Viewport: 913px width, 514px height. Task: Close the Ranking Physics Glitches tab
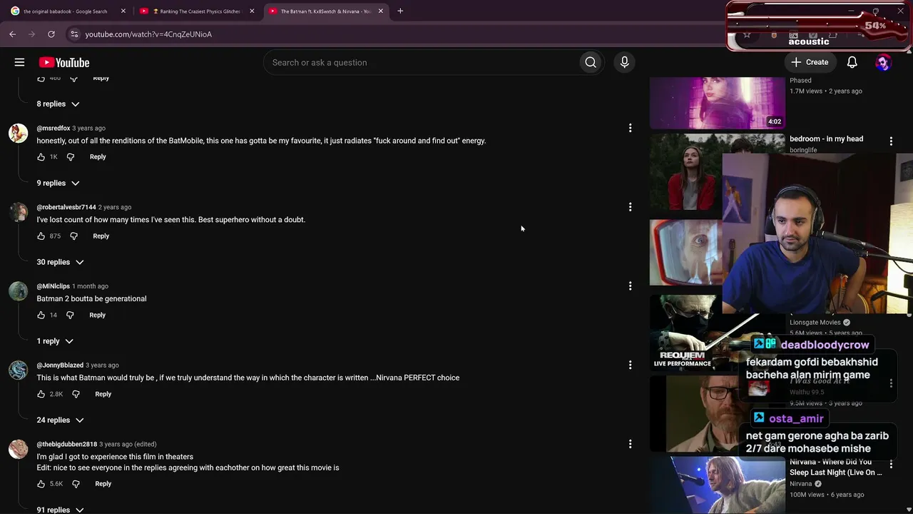tap(252, 11)
